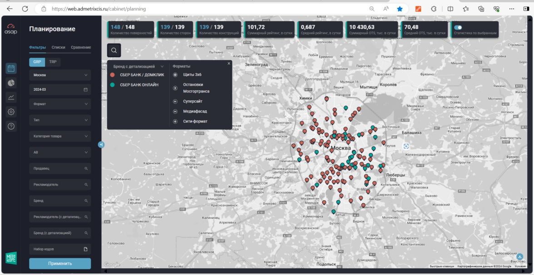Expand the Москва city dropdown
534x275 pixels.
point(60,75)
